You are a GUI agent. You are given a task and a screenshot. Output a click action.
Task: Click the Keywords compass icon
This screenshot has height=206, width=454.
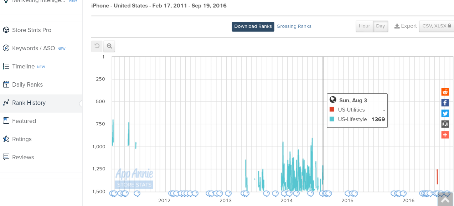tap(6, 48)
